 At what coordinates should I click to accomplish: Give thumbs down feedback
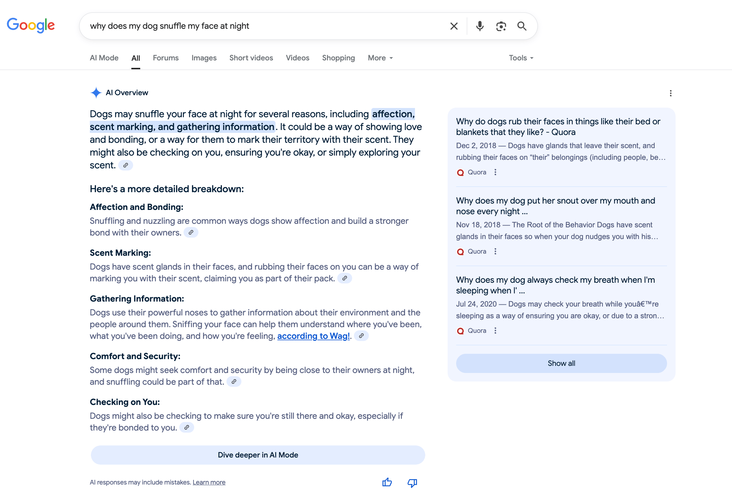click(412, 483)
